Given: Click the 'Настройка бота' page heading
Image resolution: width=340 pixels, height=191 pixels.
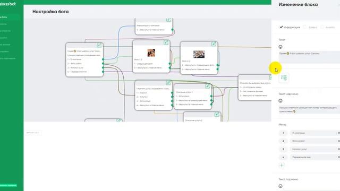Looking at the screenshot, I should click(50, 12).
